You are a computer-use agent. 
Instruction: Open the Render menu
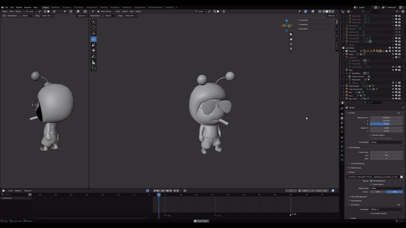pos(19,8)
